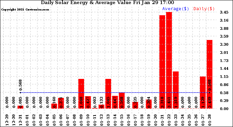This screenshot has width=233, height=127.
Task: Click the 0.447 value label at 01-14
Action: [115, 102]
